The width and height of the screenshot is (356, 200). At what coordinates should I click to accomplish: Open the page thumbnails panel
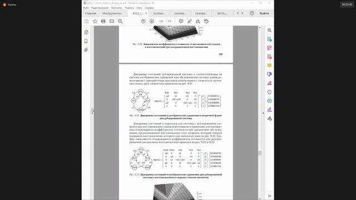(x=86, y=32)
